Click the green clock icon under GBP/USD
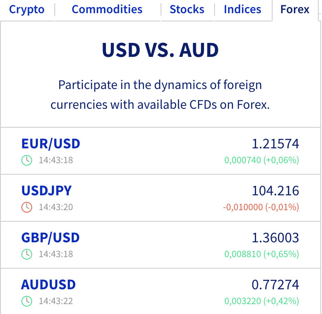322x314 pixels. 27,254
